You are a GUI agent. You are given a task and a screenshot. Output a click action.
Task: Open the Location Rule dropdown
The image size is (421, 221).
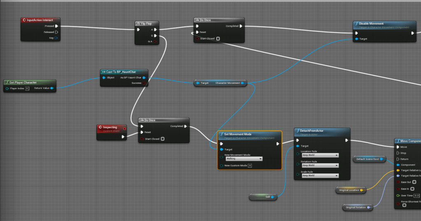(x=320, y=155)
